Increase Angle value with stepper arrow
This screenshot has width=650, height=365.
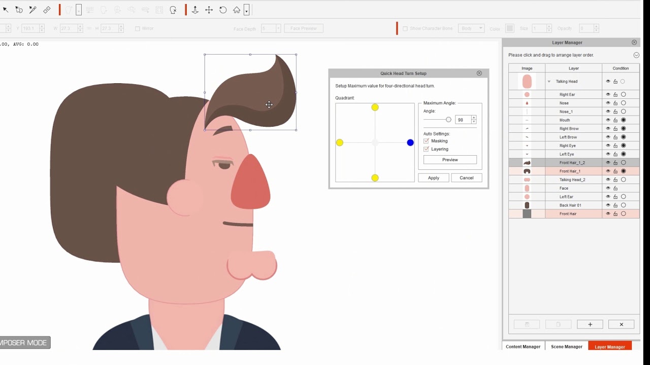click(x=474, y=118)
